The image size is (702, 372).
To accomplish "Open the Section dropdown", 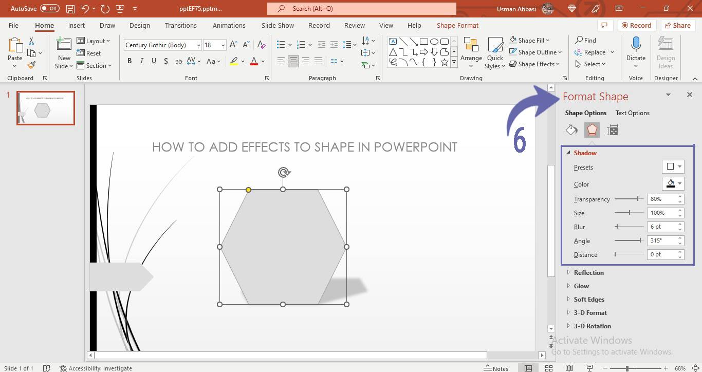I will pyautogui.click(x=95, y=66).
